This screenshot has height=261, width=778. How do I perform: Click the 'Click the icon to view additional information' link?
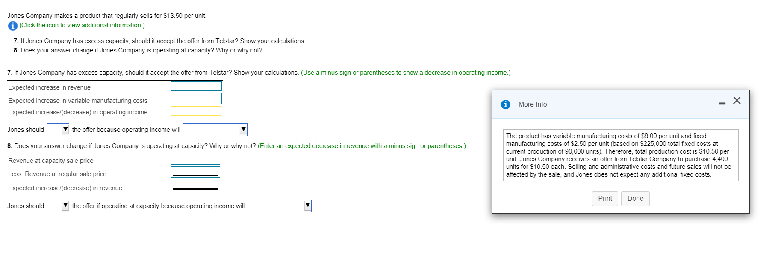(82, 25)
